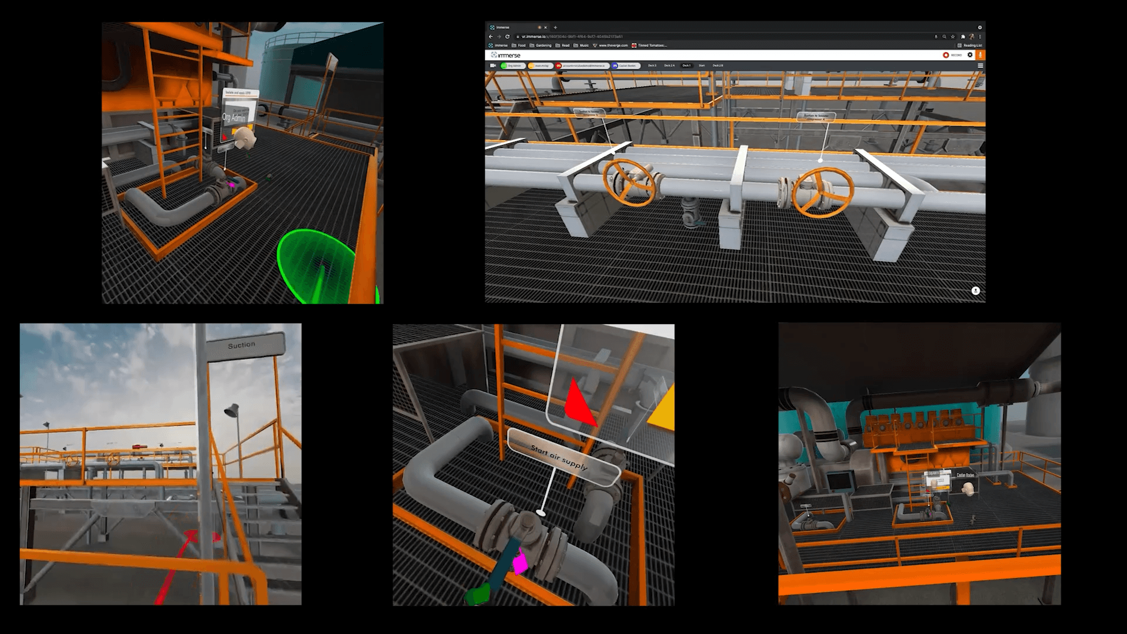
Task: Click the Immerse settings gear icon
Action: (970, 55)
